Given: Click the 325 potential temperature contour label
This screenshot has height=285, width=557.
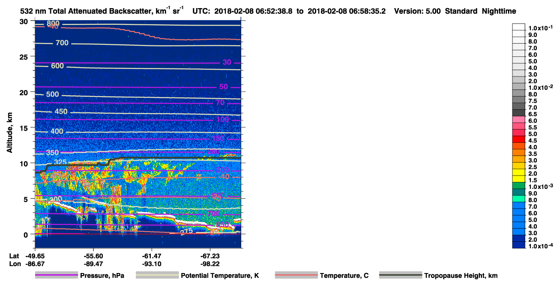Looking at the screenshot, I should 60,162.
